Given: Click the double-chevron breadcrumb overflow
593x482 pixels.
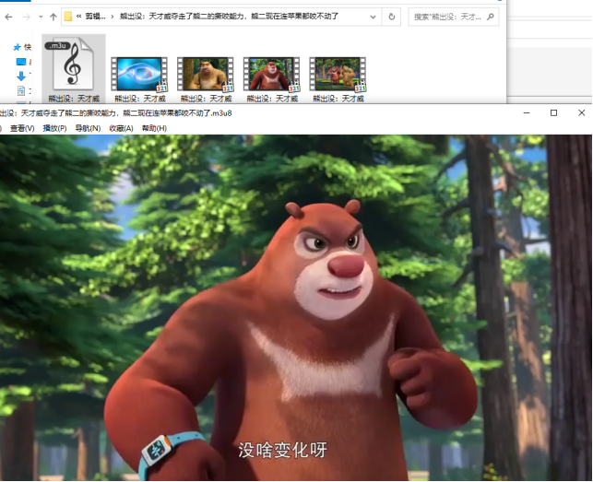Looking at the screenshot, I should coord(78,17).
